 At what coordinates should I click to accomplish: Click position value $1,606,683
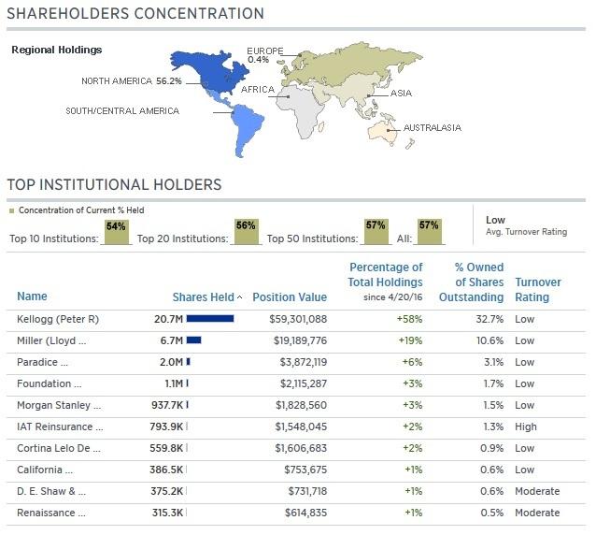301,448
